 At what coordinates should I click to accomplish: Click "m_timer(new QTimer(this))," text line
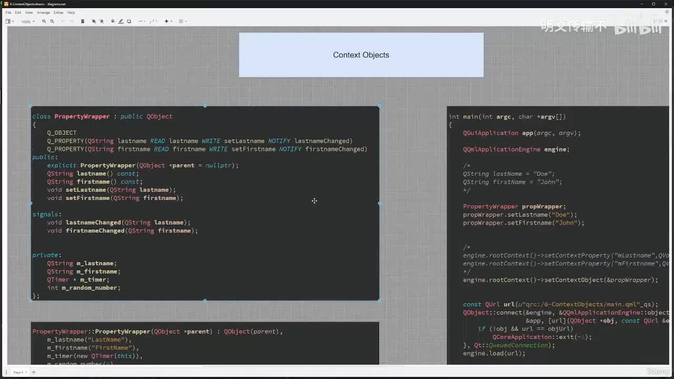pos(95,356)
